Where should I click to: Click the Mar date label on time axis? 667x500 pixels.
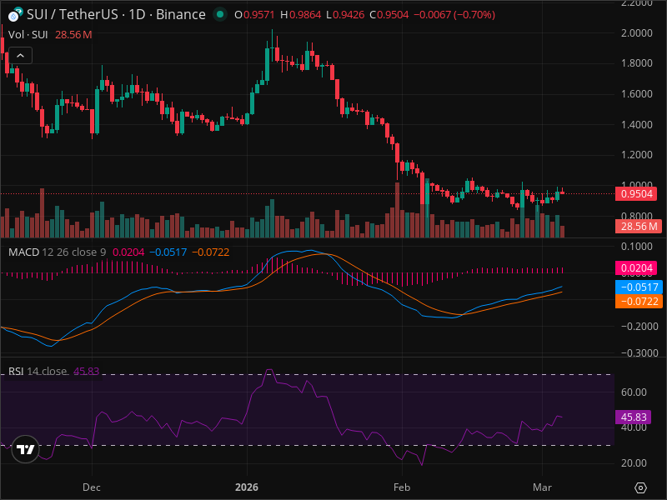(x=543, y=487)
